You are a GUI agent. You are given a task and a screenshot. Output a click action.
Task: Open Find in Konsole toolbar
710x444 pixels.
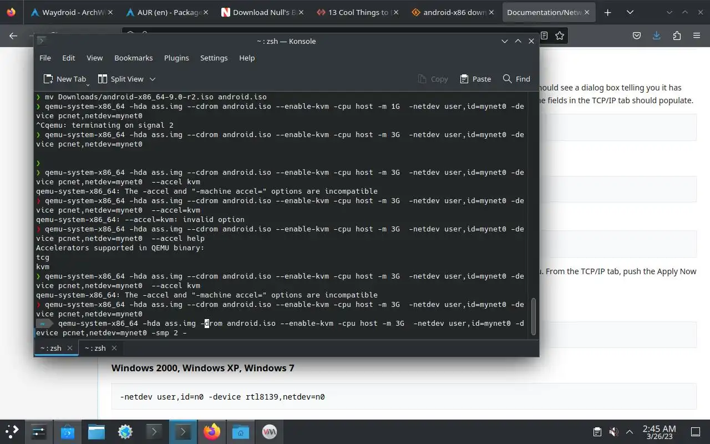[516, 79]
